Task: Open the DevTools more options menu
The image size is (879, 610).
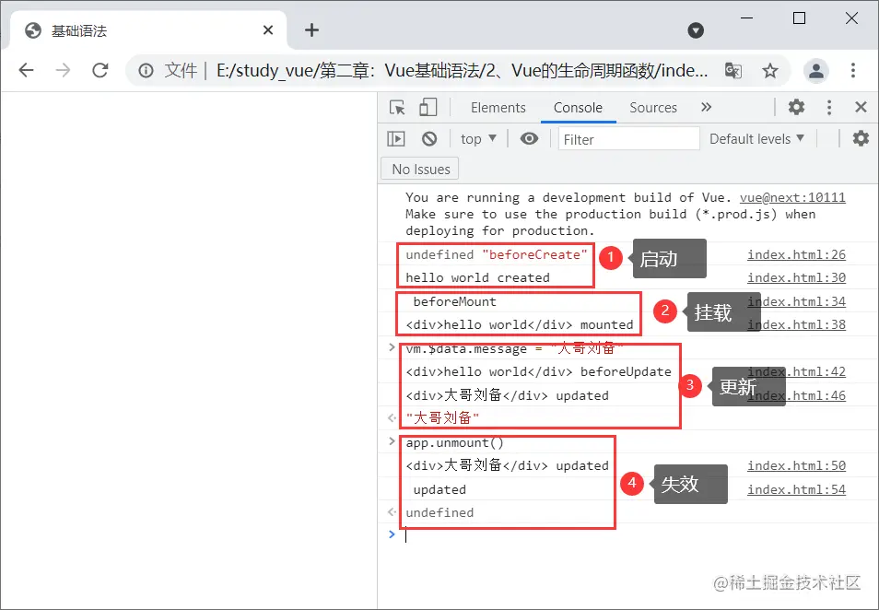Action: (827, 107)
